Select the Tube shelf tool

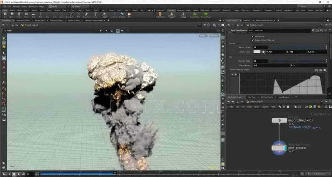[x=19, y=15]
